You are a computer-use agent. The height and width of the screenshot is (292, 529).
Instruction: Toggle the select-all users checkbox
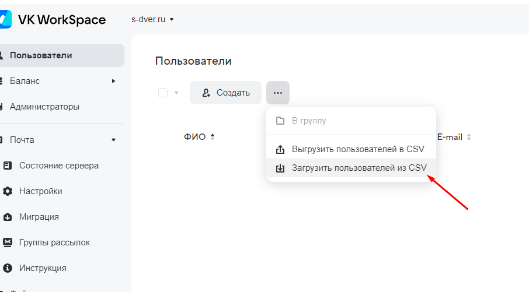point(163,93)
